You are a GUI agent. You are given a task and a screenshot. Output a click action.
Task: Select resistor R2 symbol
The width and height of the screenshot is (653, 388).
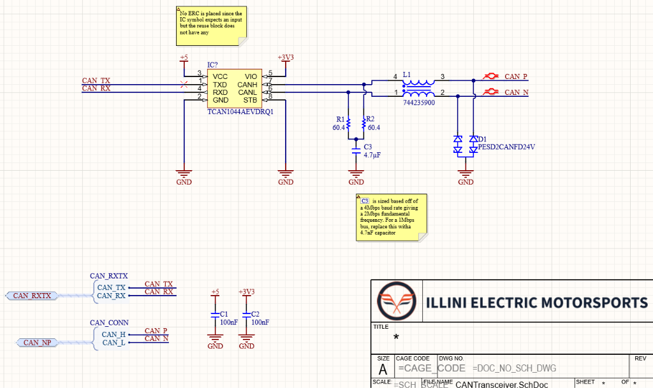tap(364, 124)
